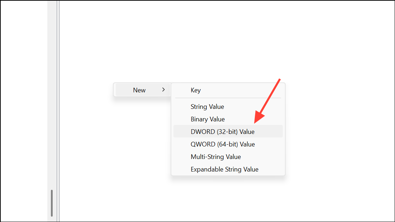
Task: Add a new registry Key
Action: (196, 90)
